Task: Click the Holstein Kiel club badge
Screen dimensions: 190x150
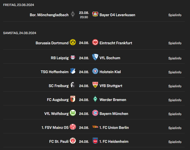Action: pos(95,71)
